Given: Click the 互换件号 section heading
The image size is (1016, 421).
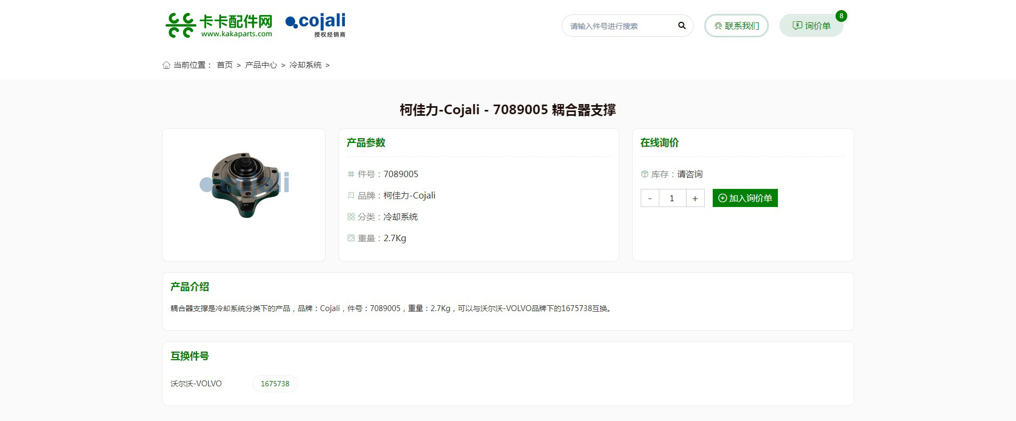Looking at the screenshot, I should (x=190, y=356).
